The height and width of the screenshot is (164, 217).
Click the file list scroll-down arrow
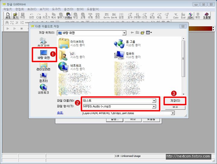click(184, 94)
